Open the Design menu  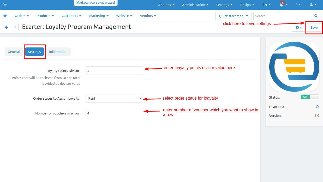click(x=247, y=5)
